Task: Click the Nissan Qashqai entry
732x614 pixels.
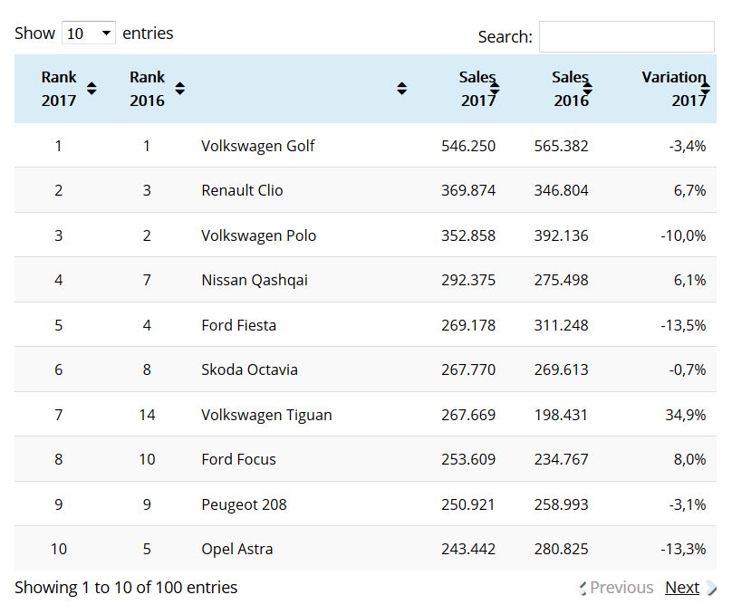Action: (254, 280)
